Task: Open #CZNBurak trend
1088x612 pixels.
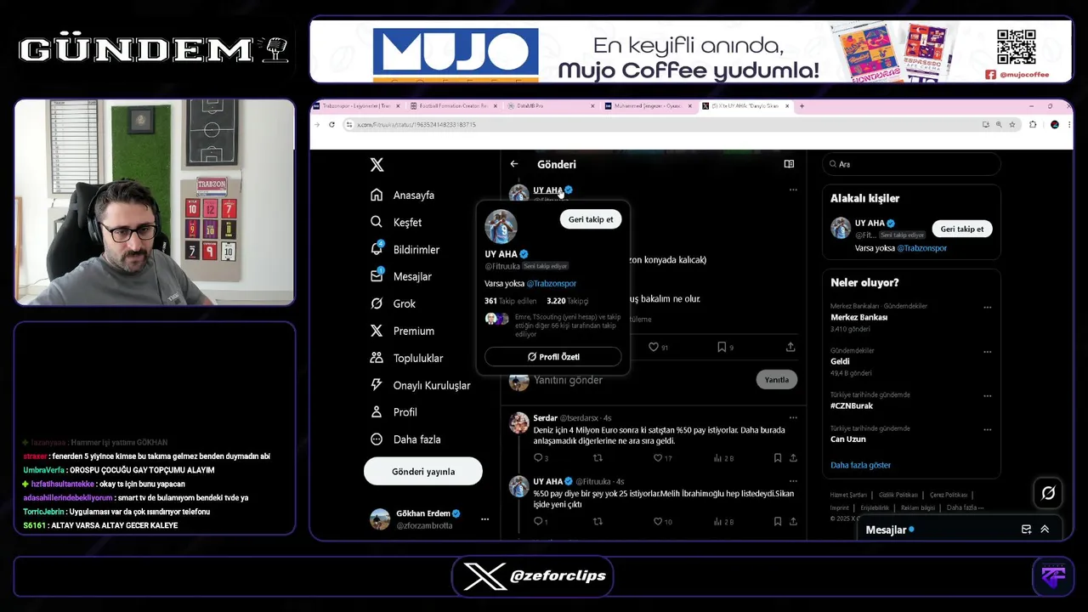Action: click(852, 405)
